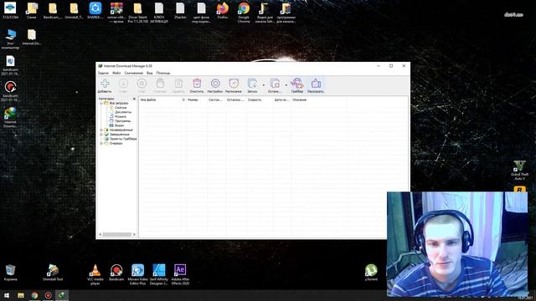Expand the dropdown arrow beside Запуск
Image resolution: width=536 pixels, height=301 pixels.
click(x=263, y=85)
